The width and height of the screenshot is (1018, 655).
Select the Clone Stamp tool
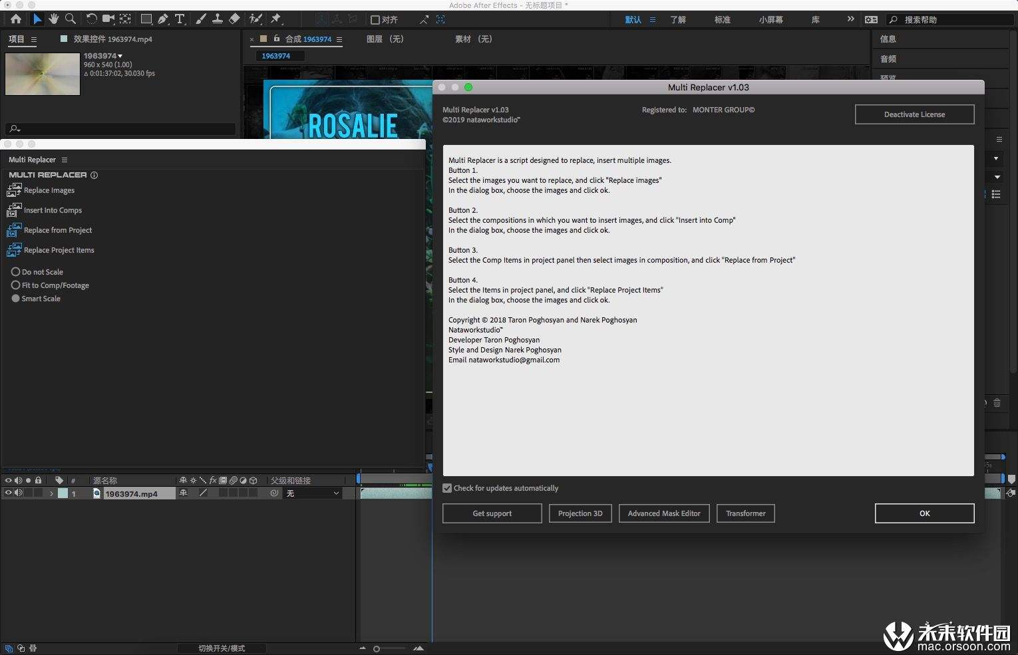(217, 19)
